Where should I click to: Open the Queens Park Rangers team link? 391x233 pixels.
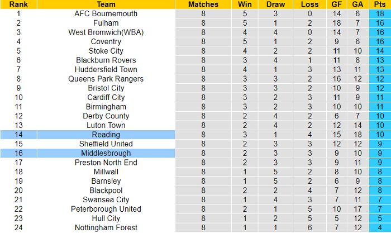pos(106,79)
